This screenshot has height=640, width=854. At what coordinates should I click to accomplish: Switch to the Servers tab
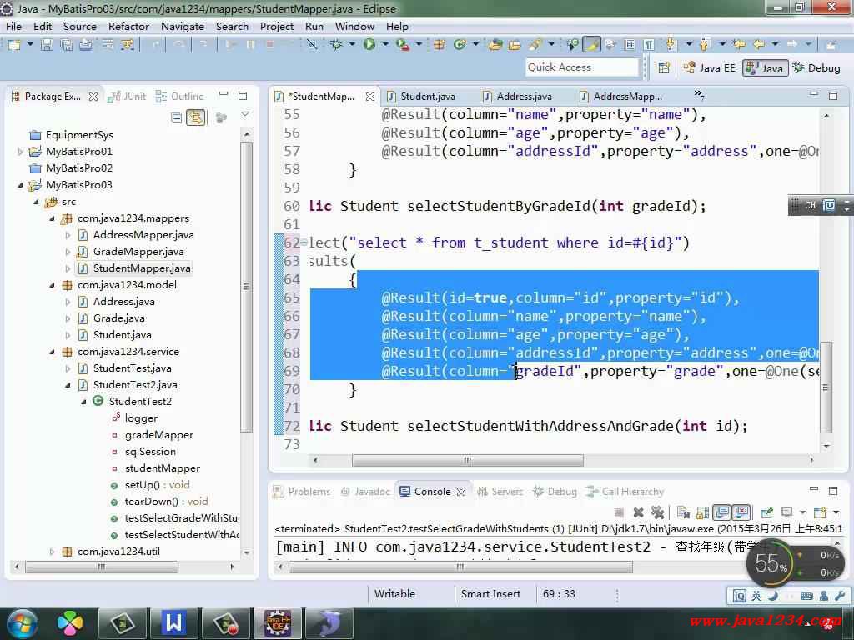500,492
